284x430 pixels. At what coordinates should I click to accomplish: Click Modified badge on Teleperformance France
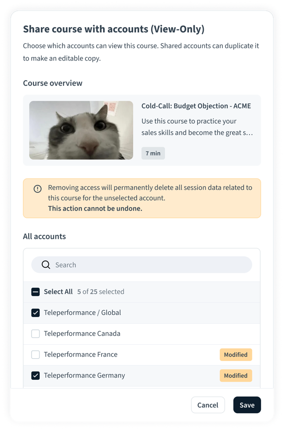pos(236,355)
